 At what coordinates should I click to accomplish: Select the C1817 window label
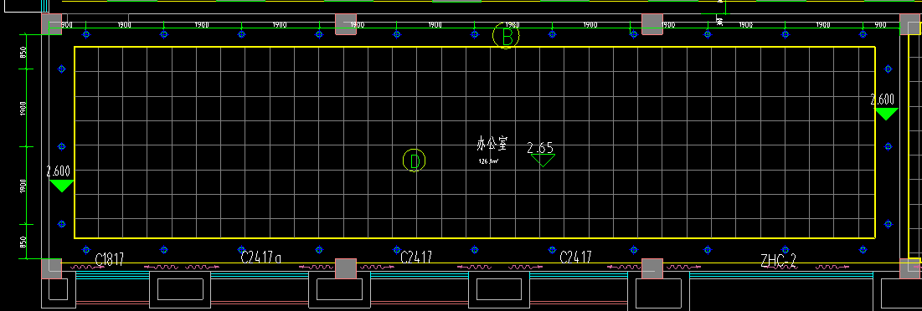coord(110,259)
